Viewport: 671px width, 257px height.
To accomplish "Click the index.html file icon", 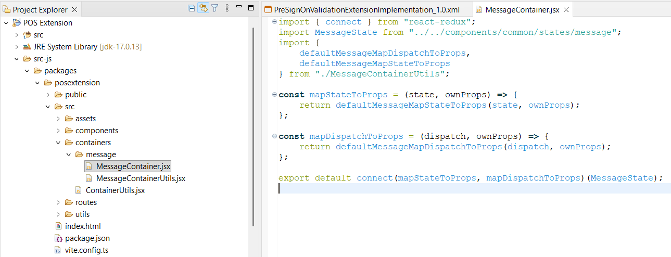I will (x=58, y=226).
